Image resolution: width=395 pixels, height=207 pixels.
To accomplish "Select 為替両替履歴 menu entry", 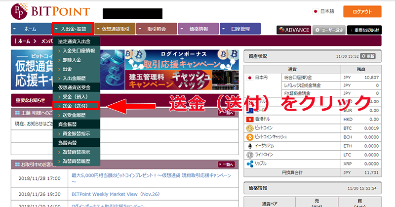I will point(77,162).
